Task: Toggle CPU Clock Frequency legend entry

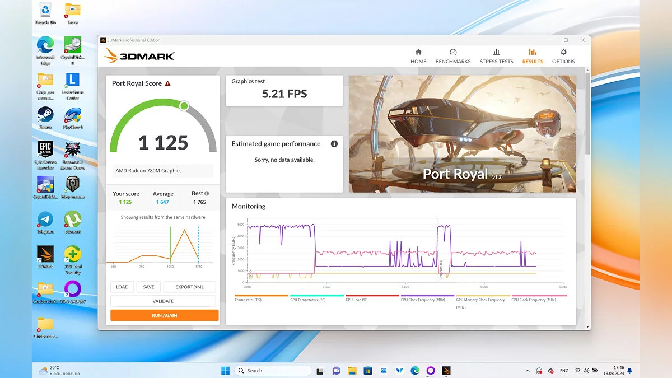Action: coord(427,296)
